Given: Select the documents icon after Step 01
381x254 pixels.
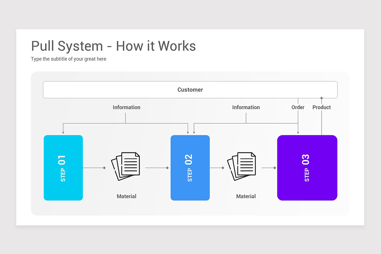Looking at the screenshot, I should [126, 166].
